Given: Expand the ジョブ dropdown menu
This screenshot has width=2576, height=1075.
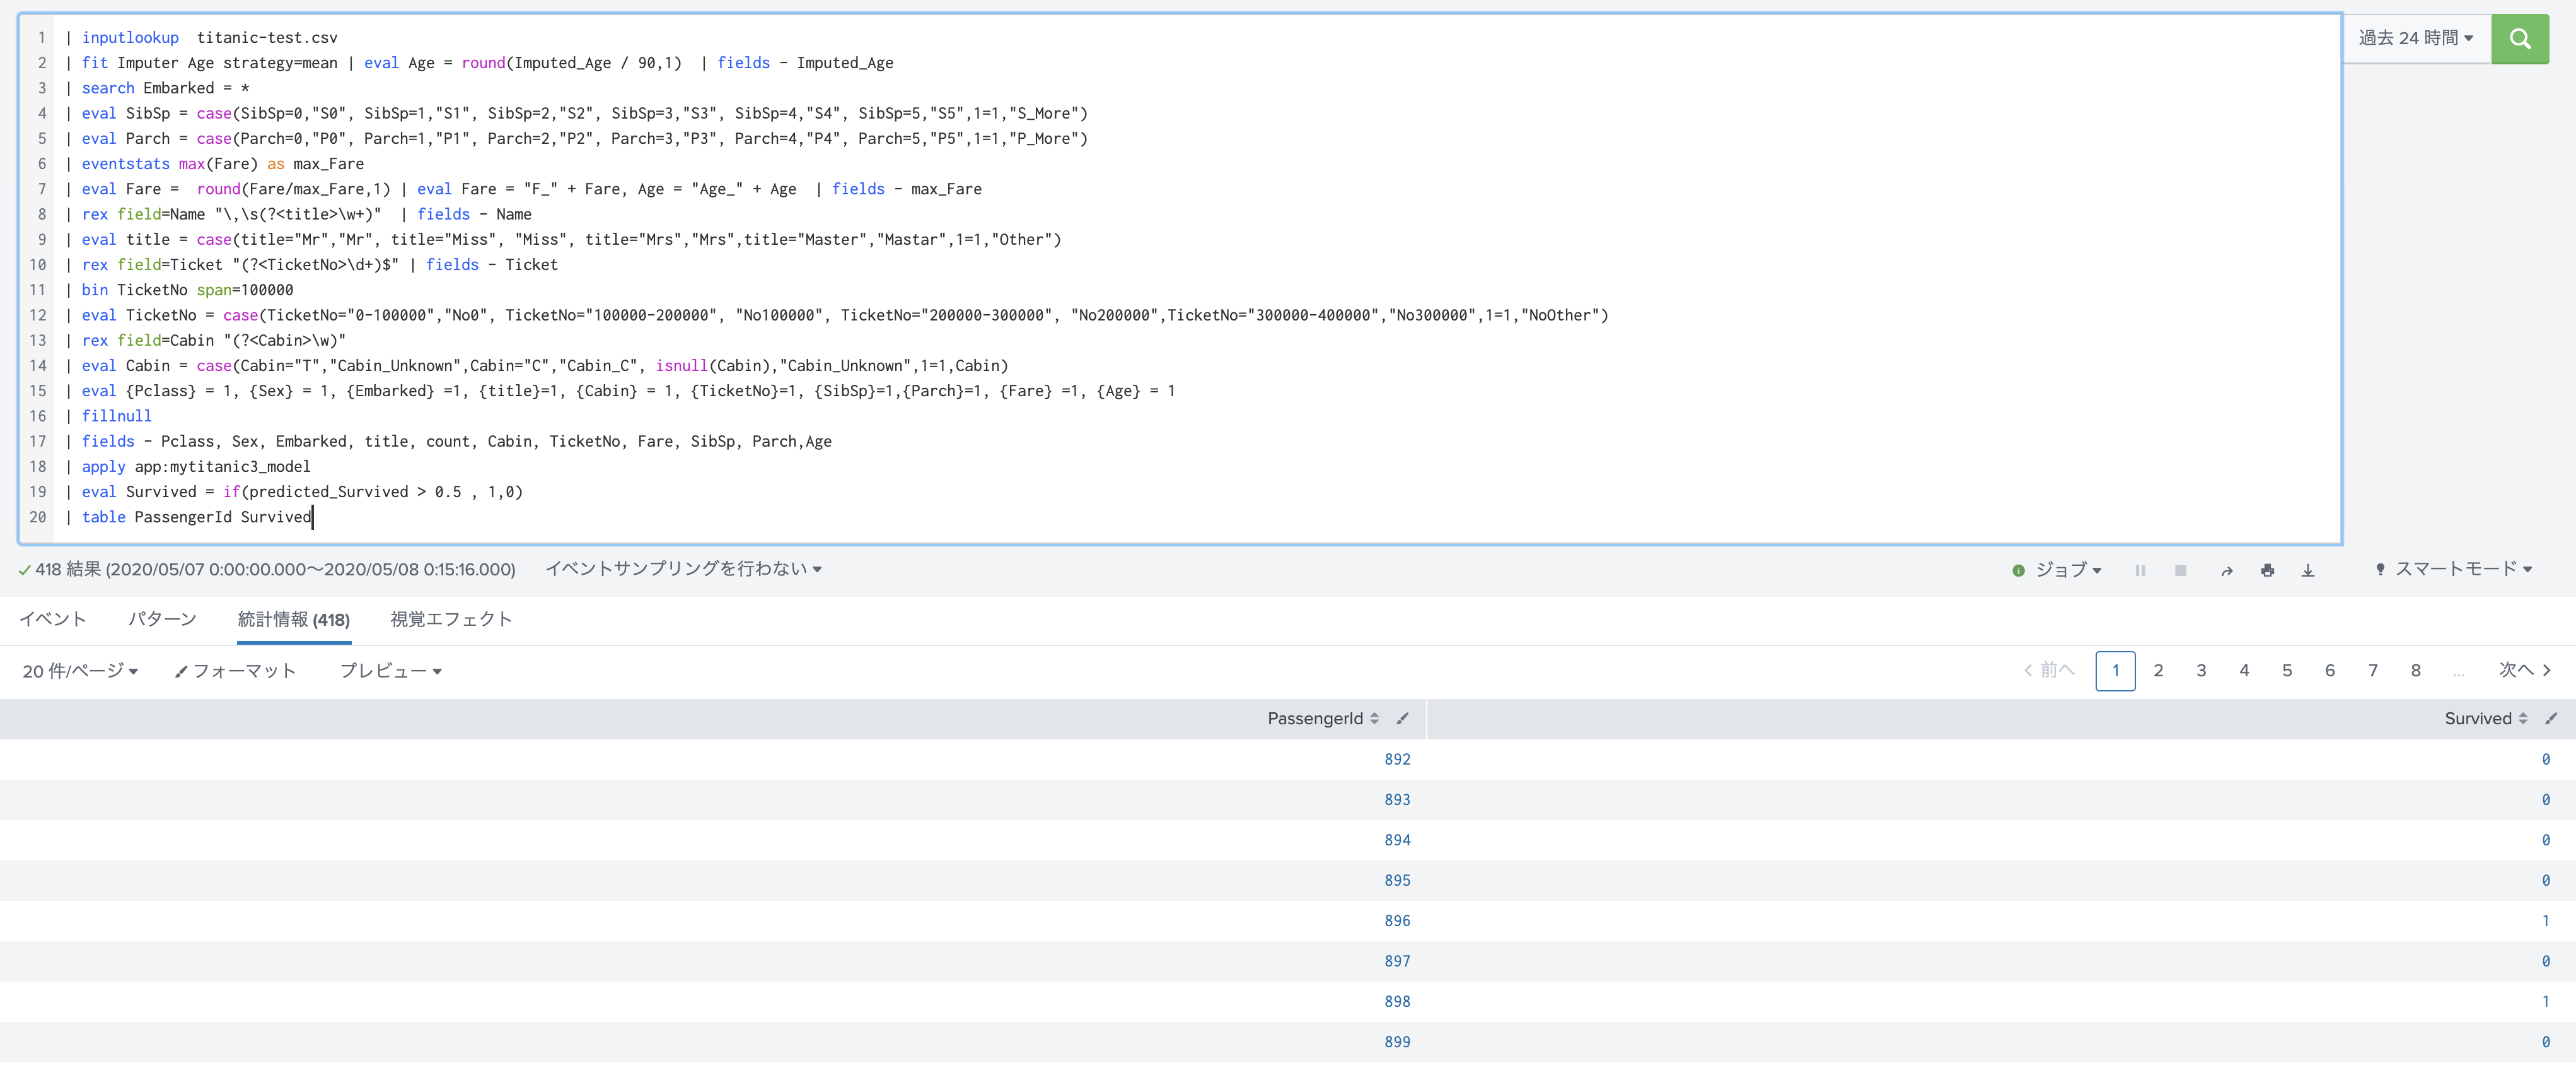Looking at the screenshot, I should coord(2068,570).
